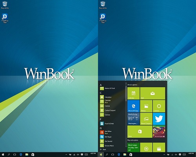Open network icon in left-hand desktop tray
Screen dimensions: 196x157
click(x=74, y=155)
